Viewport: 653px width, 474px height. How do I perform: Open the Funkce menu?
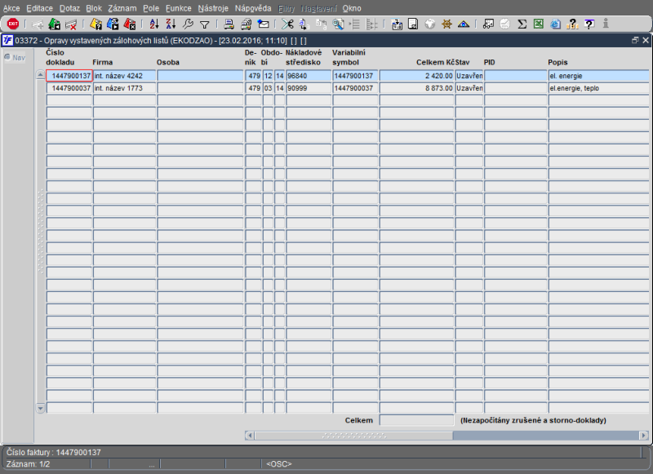point(178,8)
